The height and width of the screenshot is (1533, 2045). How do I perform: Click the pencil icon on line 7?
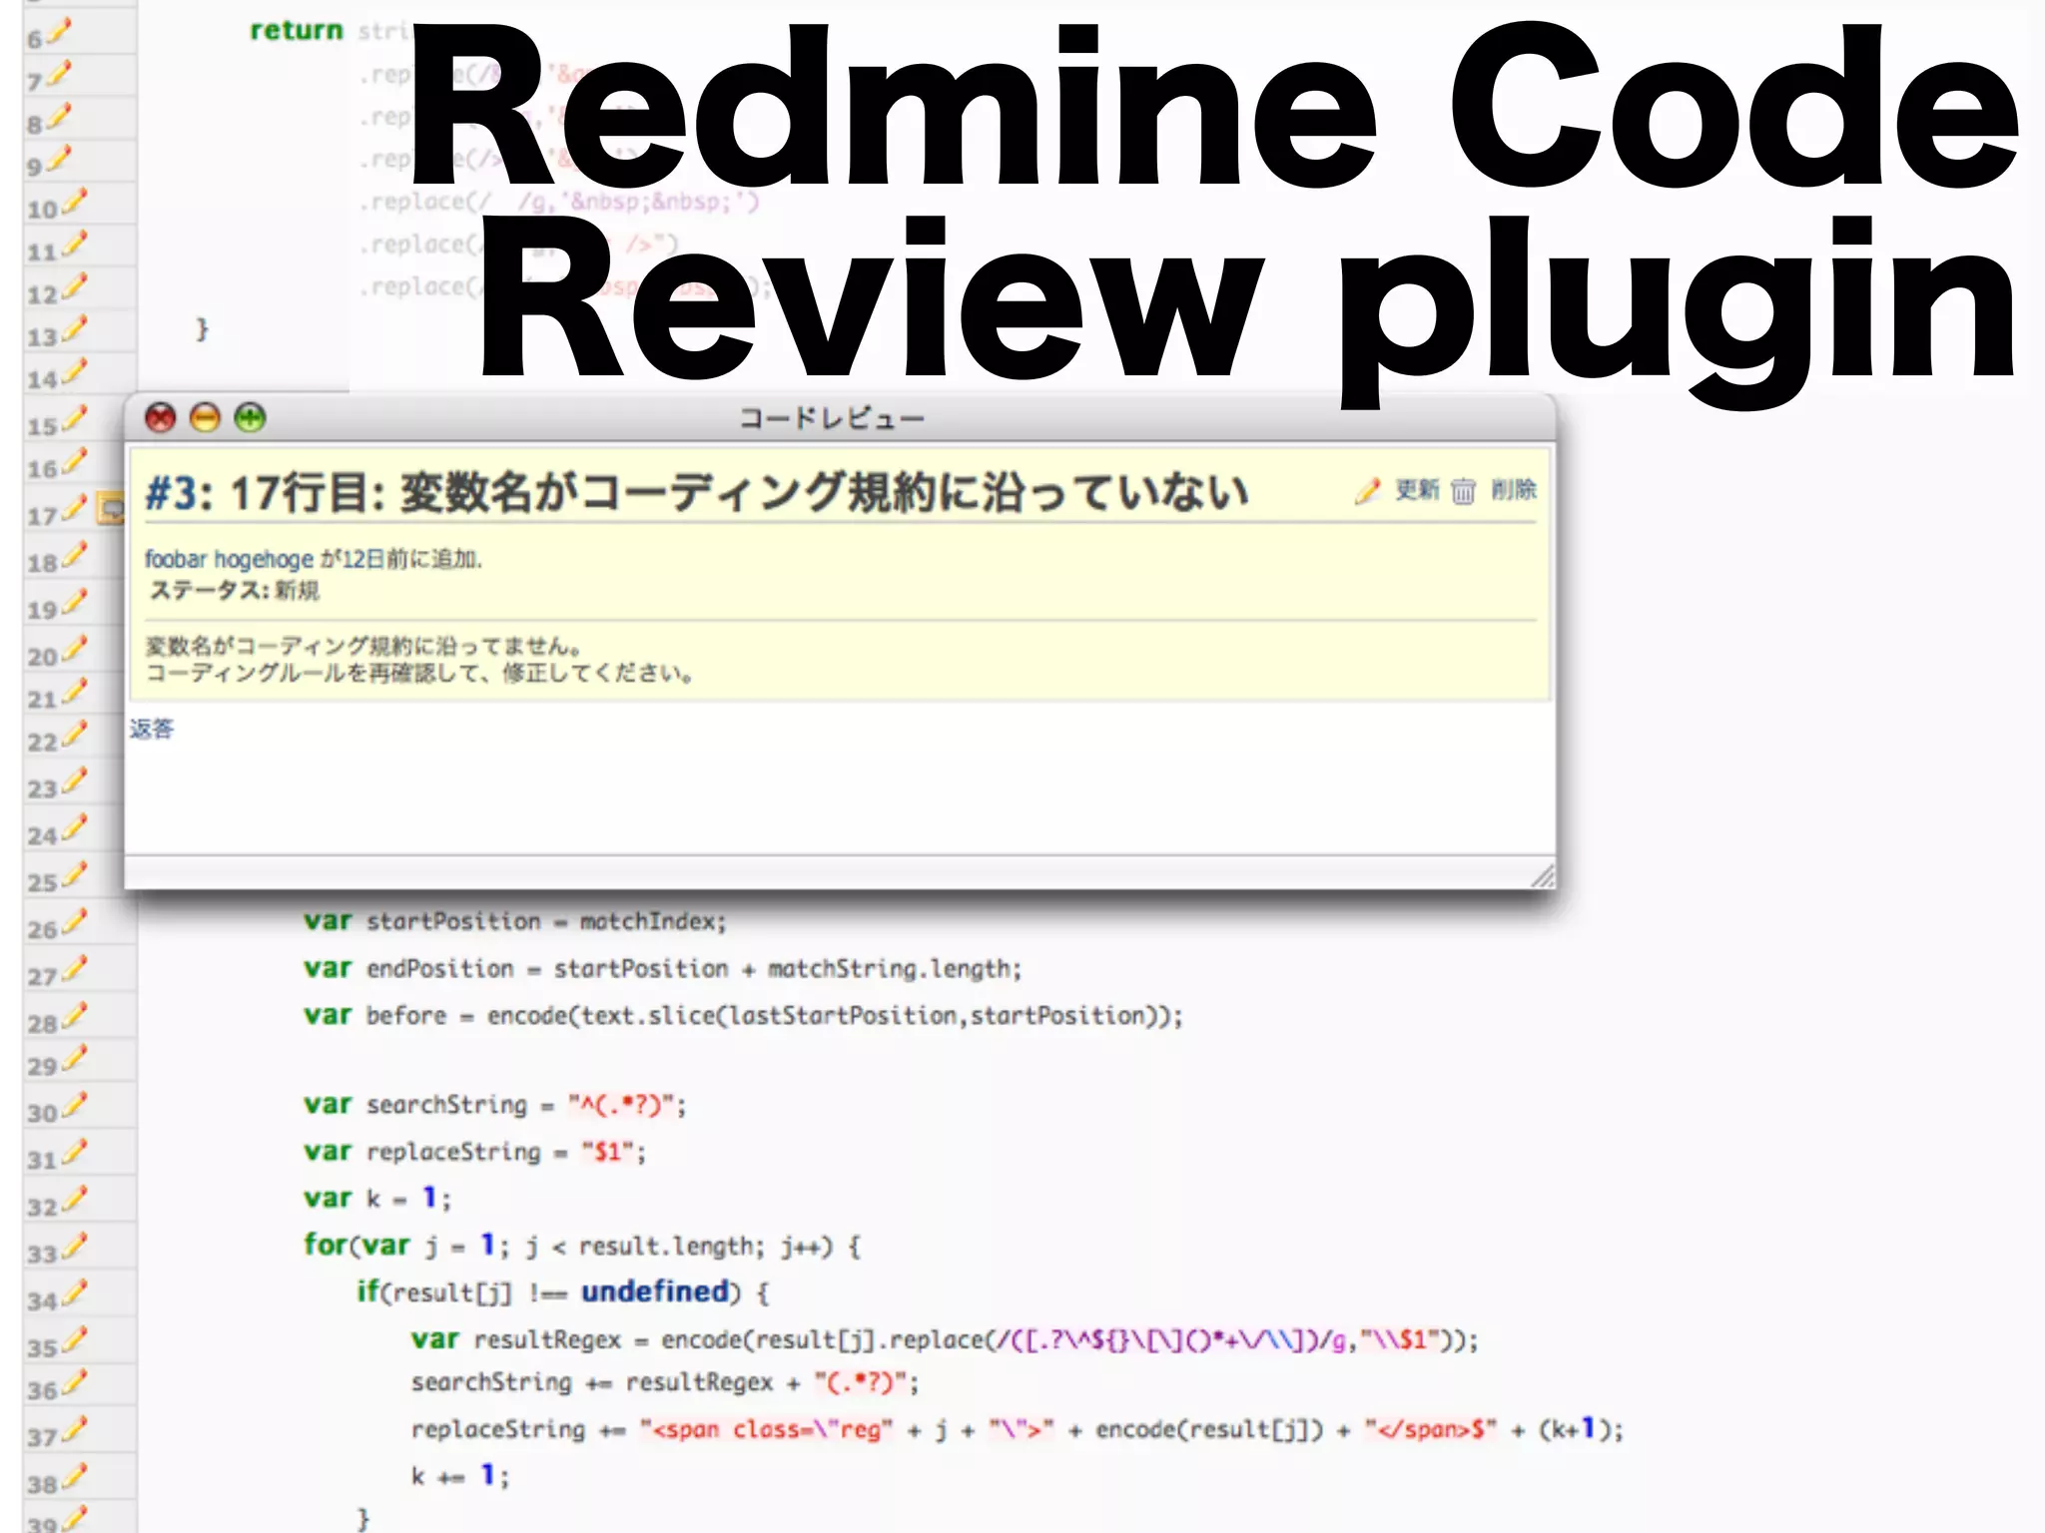[x=60, y=74]
